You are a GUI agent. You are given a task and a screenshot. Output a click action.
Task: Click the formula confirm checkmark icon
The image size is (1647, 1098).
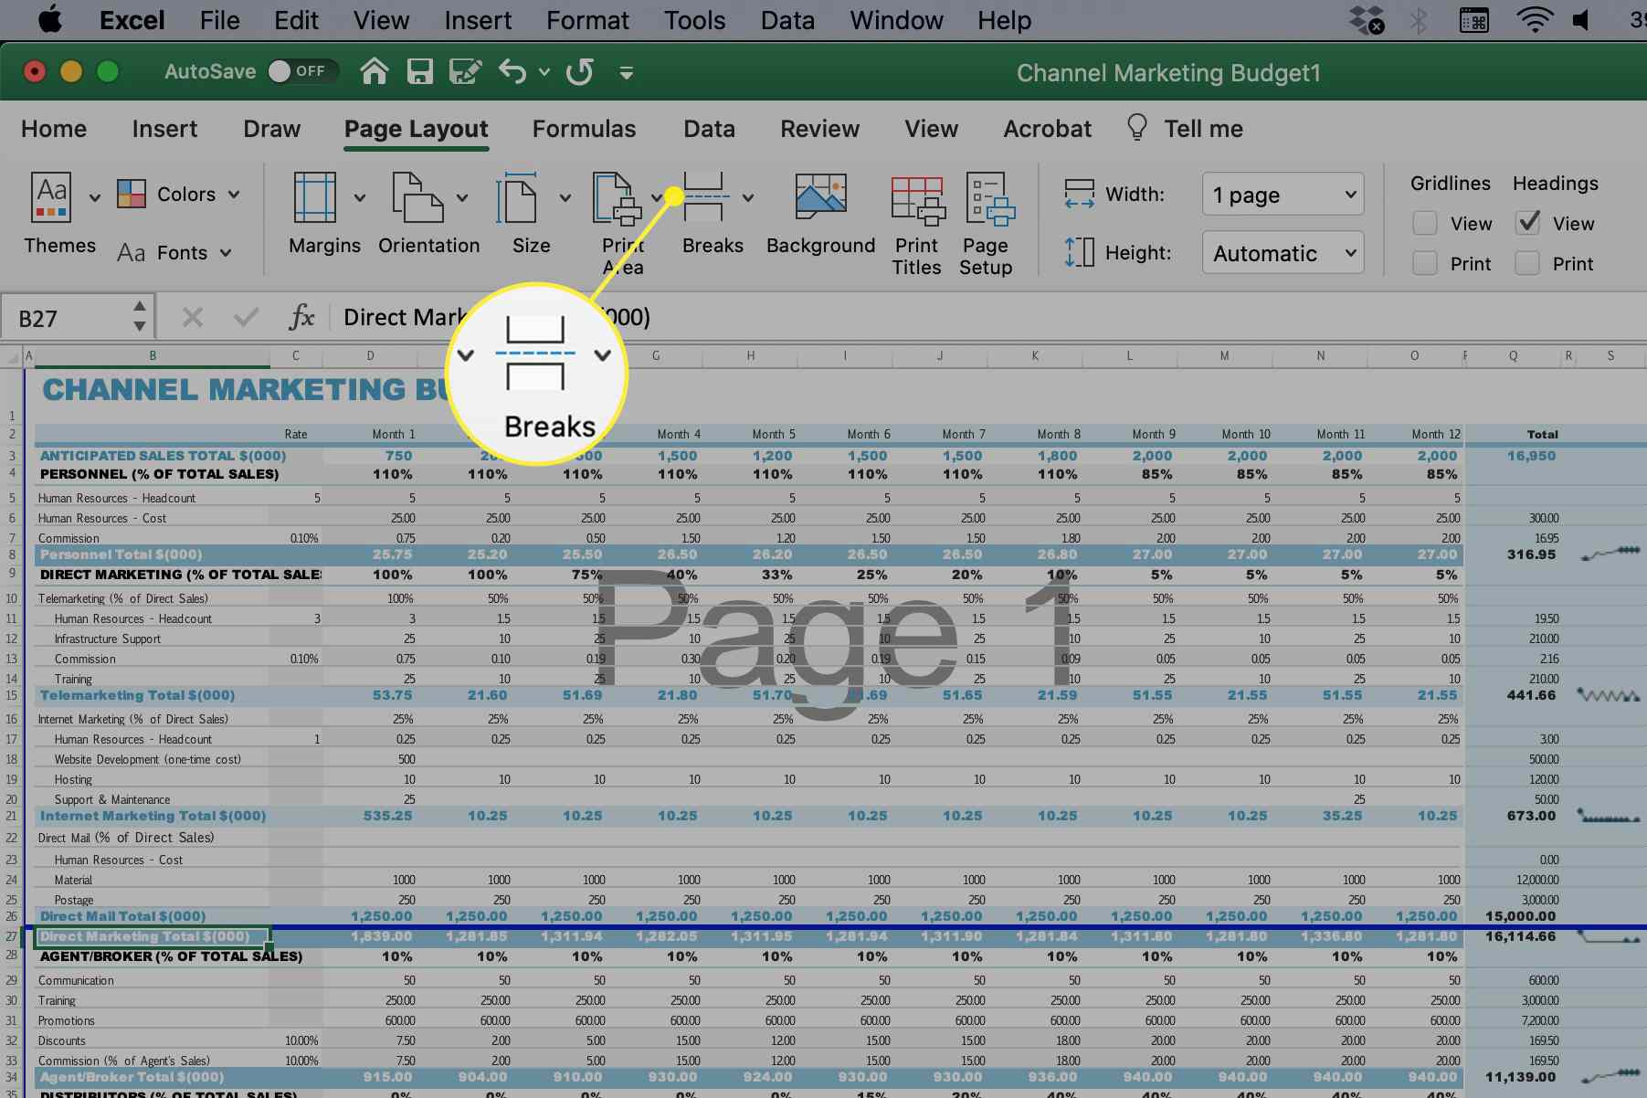point(246,317)
